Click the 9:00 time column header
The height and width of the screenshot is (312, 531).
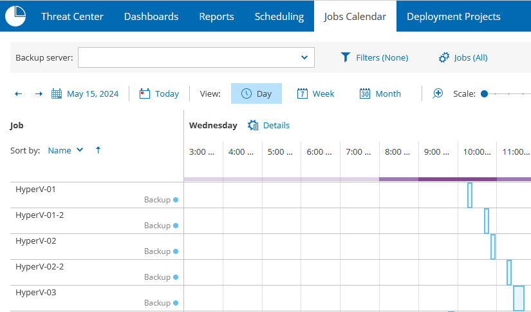[436, 152]
